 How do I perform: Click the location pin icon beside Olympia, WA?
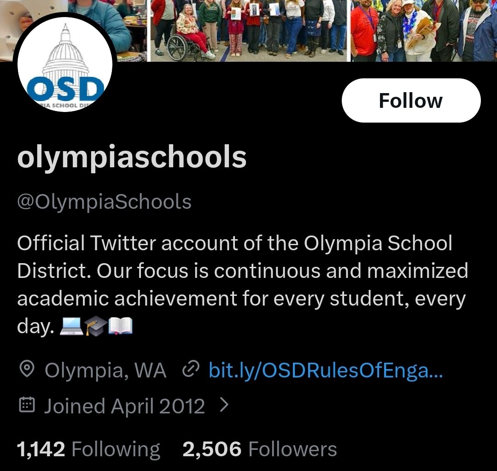tap(27, 369)
